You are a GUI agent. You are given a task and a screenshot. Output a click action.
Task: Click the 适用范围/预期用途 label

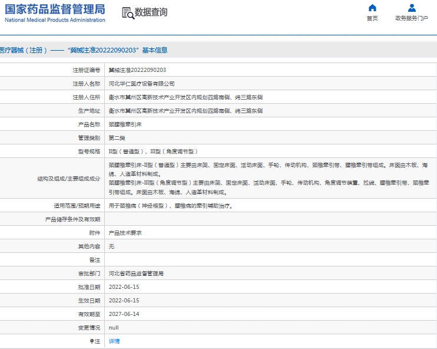(77, 206)
